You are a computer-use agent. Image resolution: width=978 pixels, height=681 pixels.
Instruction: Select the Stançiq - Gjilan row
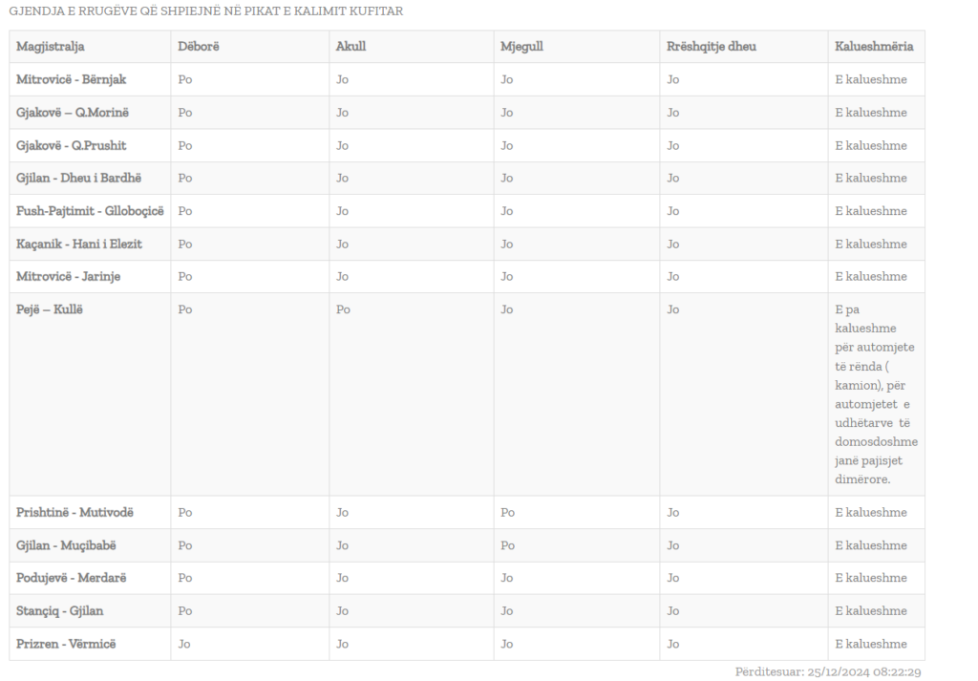tap(60, 610)
